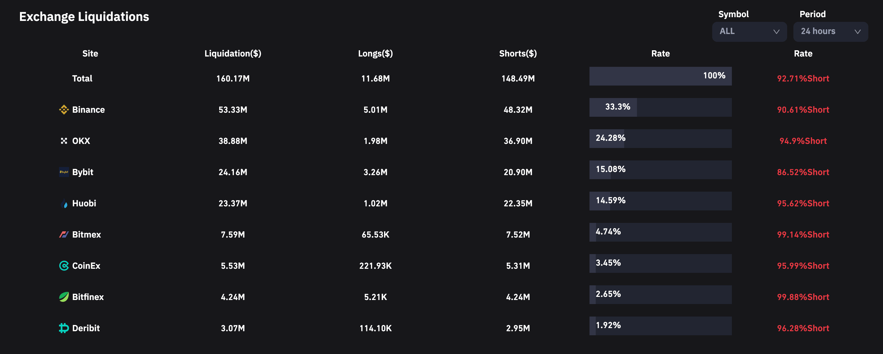Sort by Longs($) column header
The height and width of the screenshot is (354, 883).
tap(375, 54)
